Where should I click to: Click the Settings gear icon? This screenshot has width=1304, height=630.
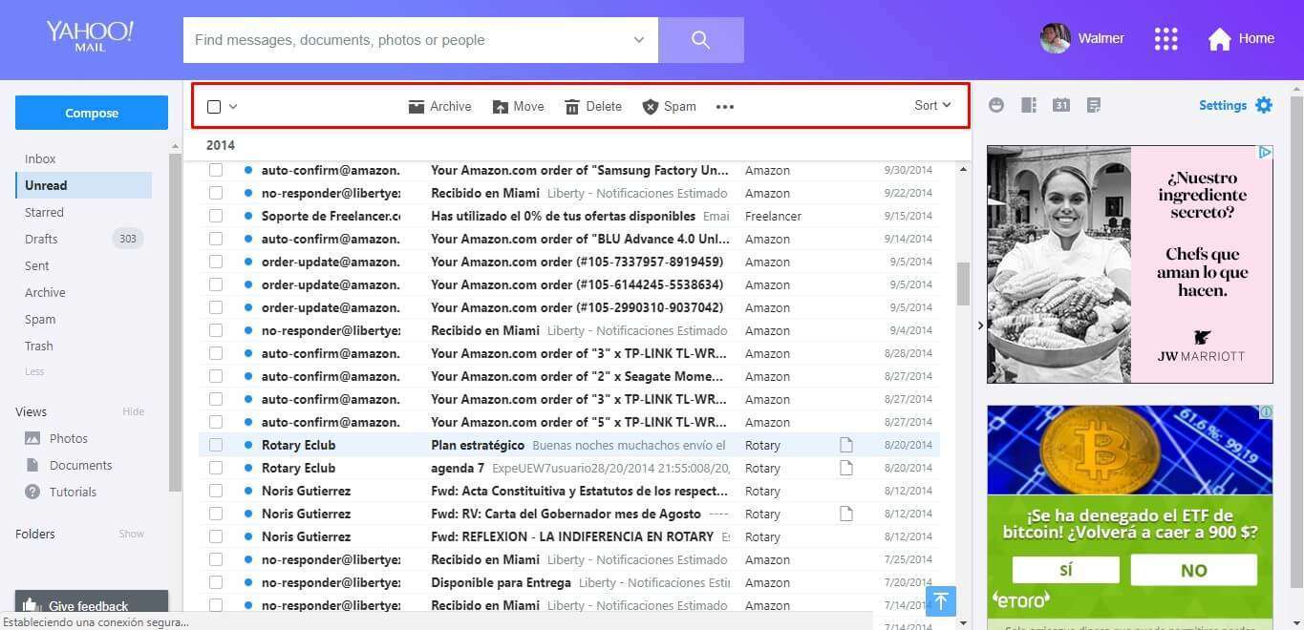point(1264,105)
